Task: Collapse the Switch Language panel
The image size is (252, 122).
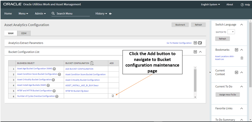Action: (241, 25)
